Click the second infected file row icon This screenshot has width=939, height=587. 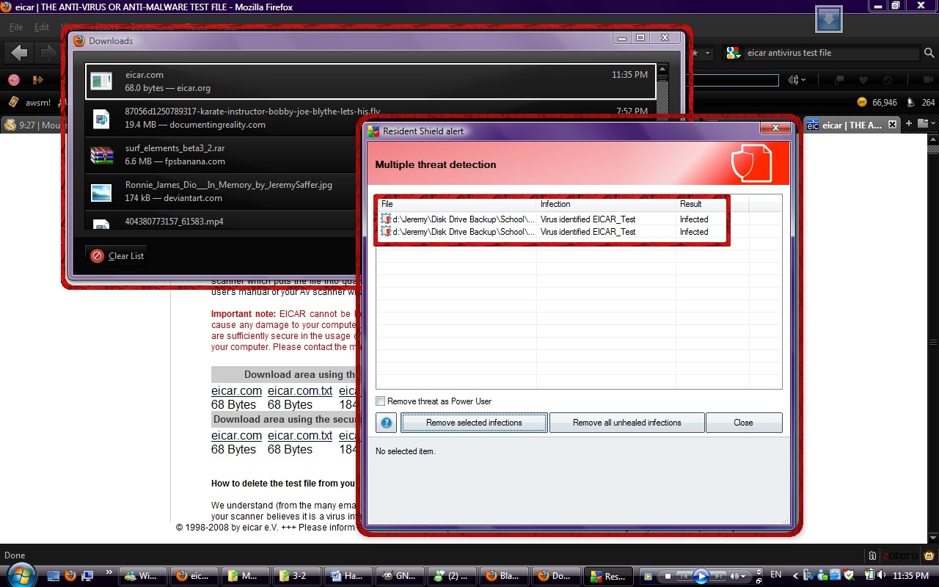[x=386, y=231]
